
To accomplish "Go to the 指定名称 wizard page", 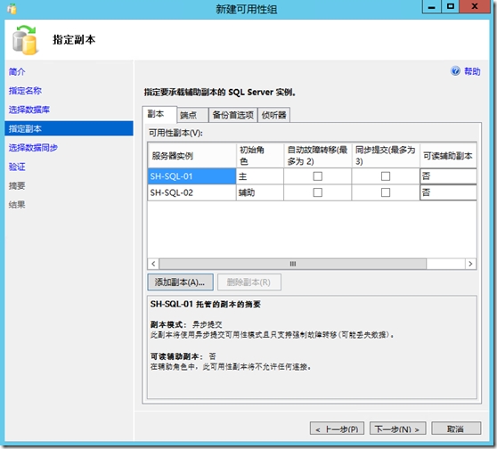I will point(25,91).
